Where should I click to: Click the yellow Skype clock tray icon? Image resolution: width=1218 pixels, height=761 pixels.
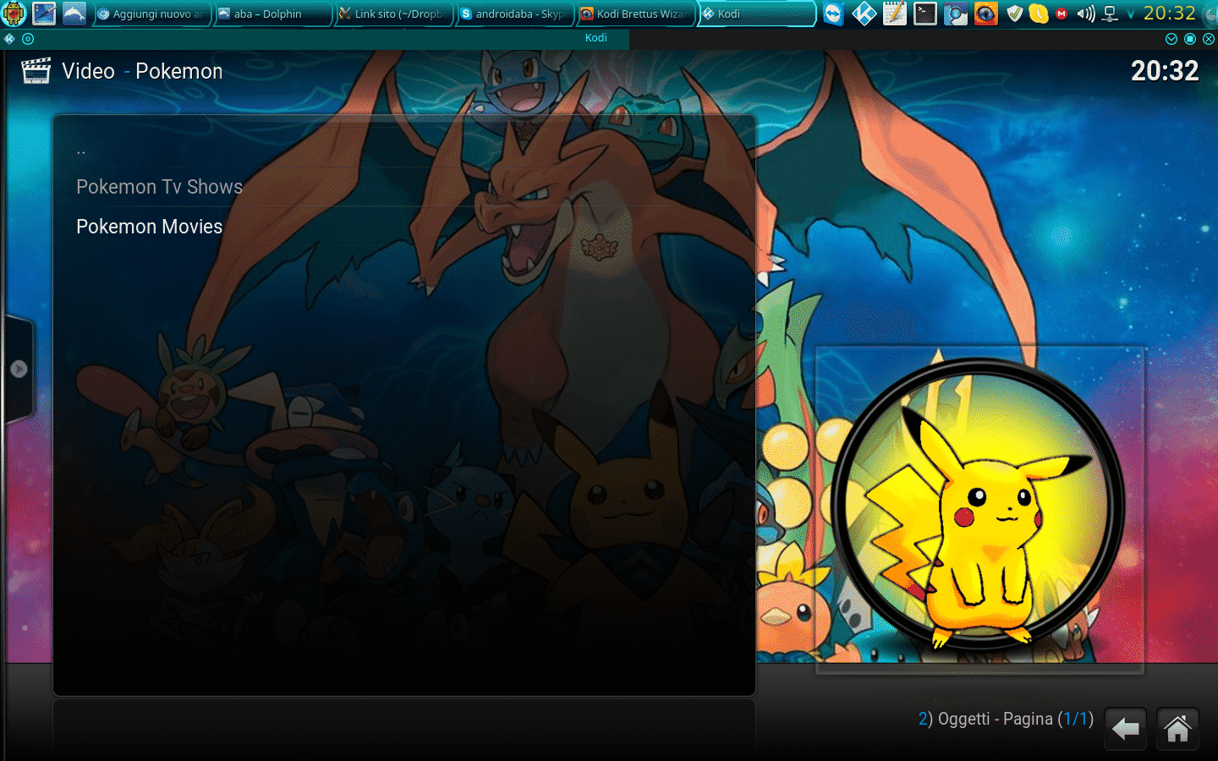coord(1039,14)
